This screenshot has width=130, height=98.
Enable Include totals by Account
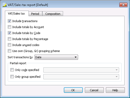(x=9, y=27)
